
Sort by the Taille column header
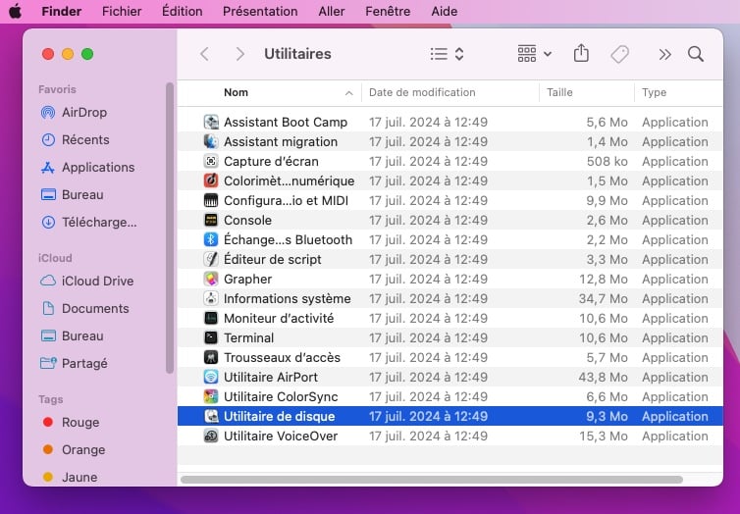[x=559, y=92]
